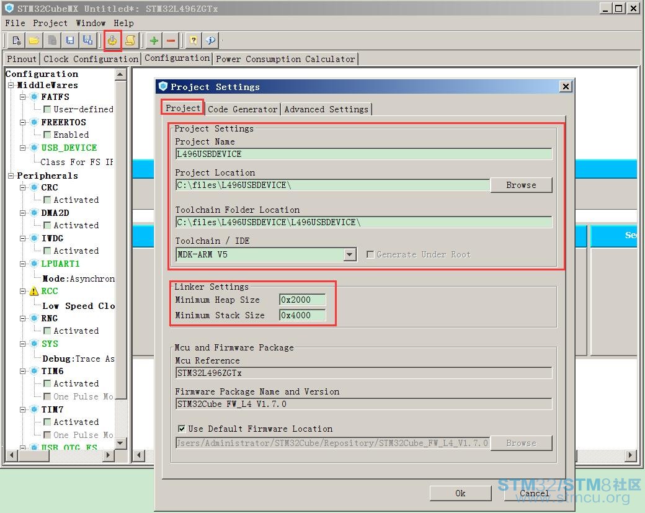The width and height of the screenshot is (645, 513).
Task: Toggle CRC Activated checkbox
Action: [x=47, y=200]
